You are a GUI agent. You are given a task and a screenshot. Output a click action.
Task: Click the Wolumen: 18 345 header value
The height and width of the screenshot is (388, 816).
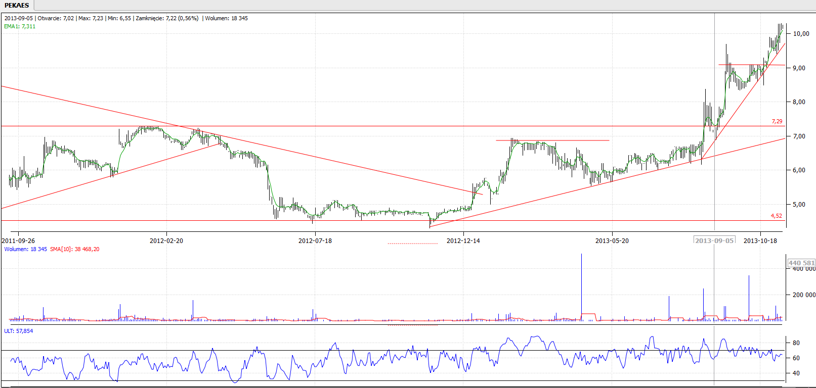(x=226, y=18)
